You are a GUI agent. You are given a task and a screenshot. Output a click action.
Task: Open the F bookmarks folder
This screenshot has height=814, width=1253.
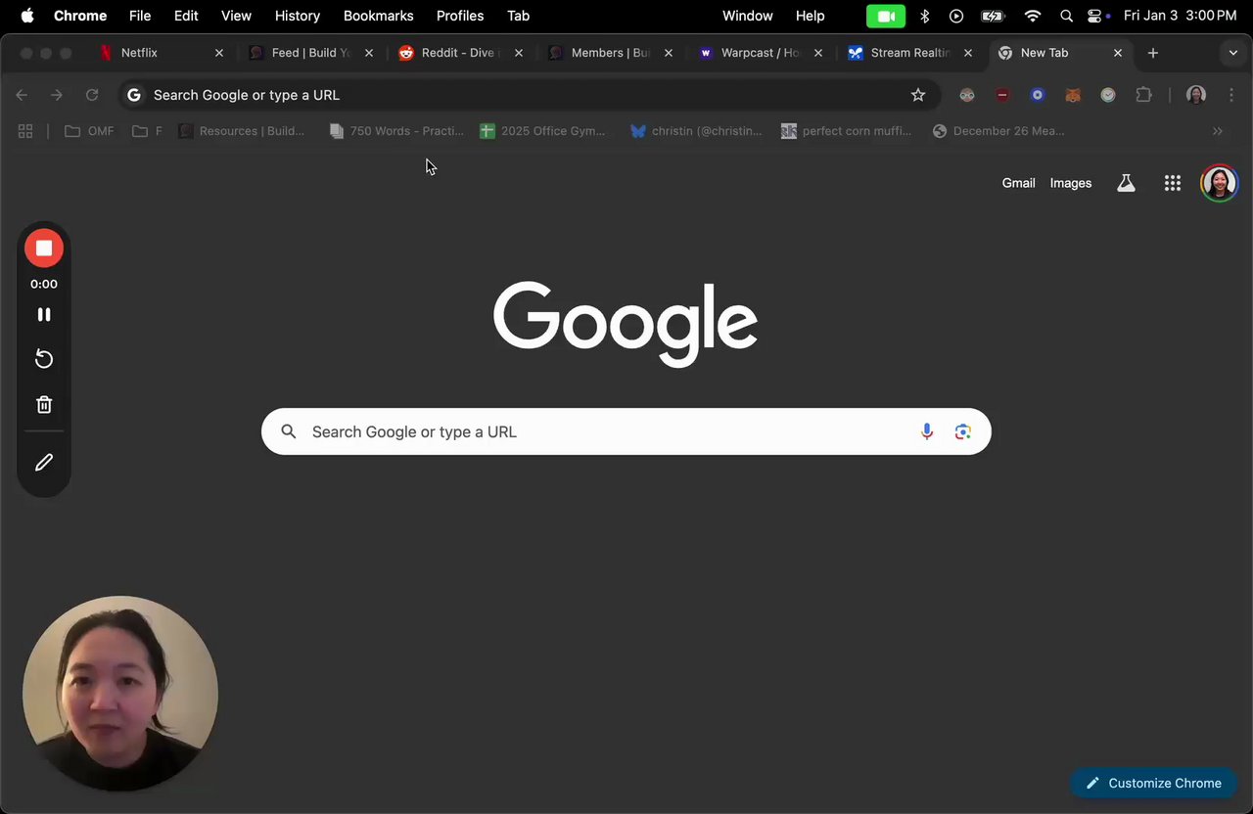148,131
